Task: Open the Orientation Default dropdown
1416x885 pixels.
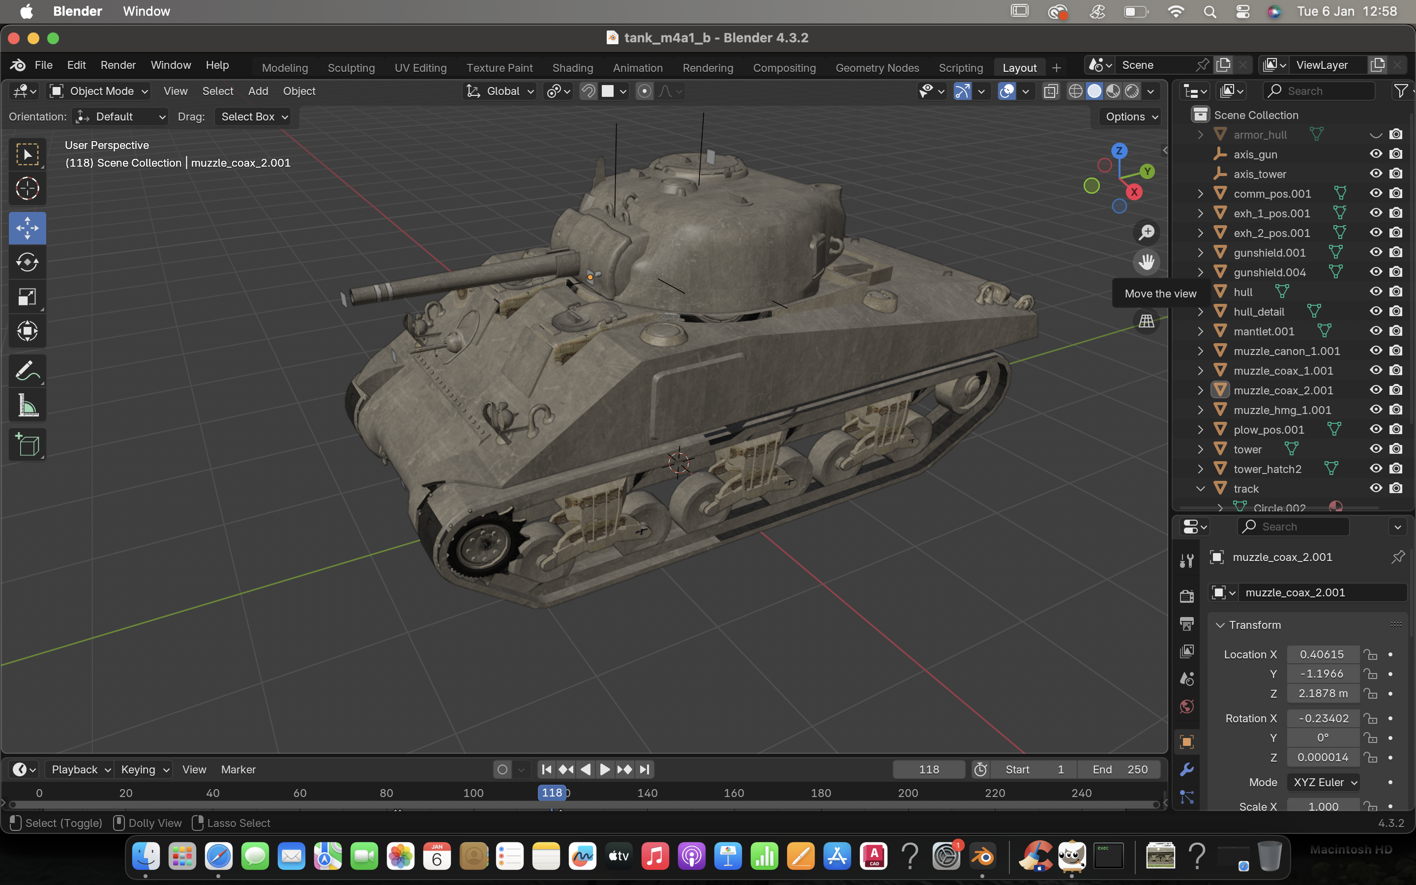Action: (120, 117)
